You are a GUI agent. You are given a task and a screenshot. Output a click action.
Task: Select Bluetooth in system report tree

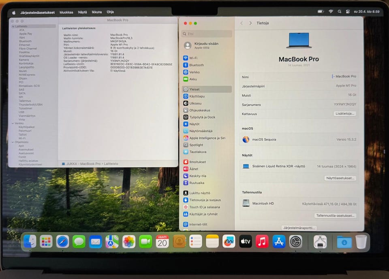click(x=25, y=41)
